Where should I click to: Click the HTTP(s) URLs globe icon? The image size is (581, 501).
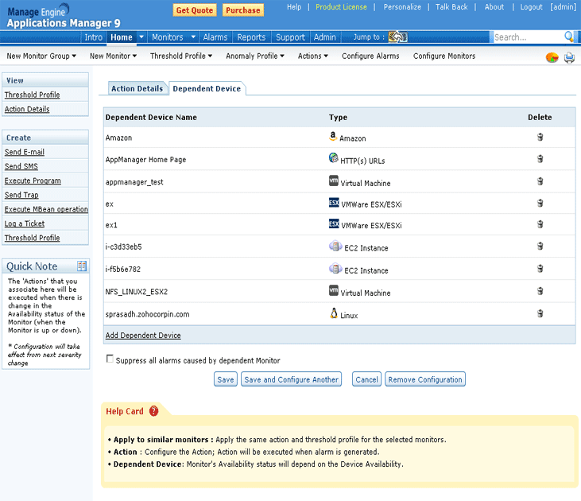tap(334, 158)
